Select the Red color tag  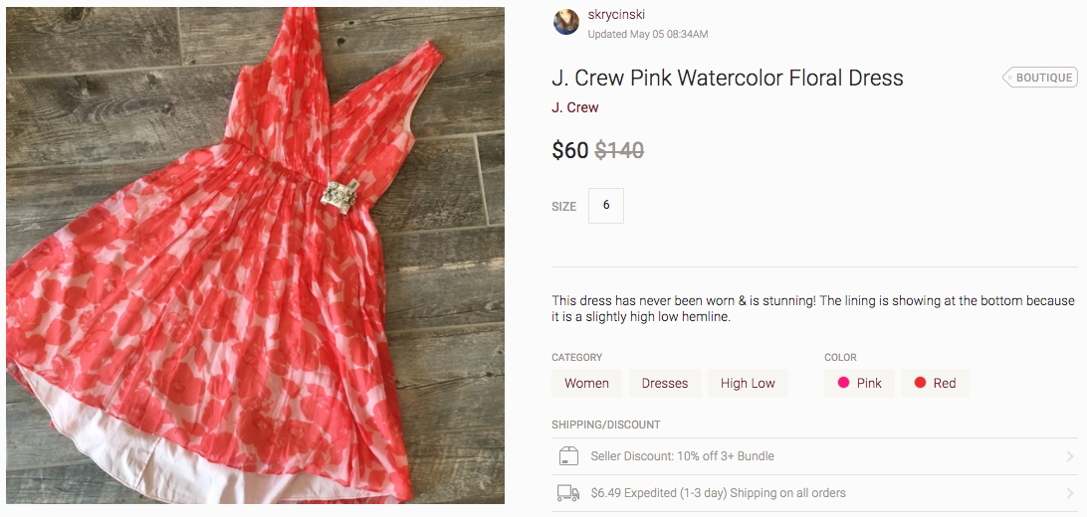coord(935,383)
